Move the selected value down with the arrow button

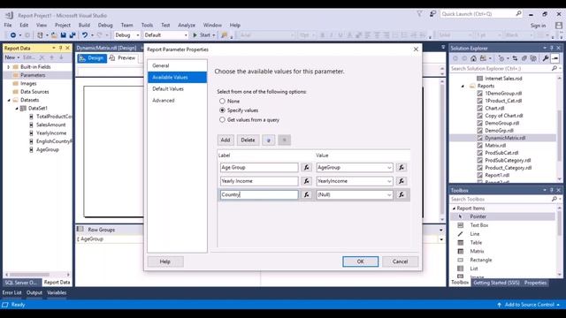[x=285, y=140]
